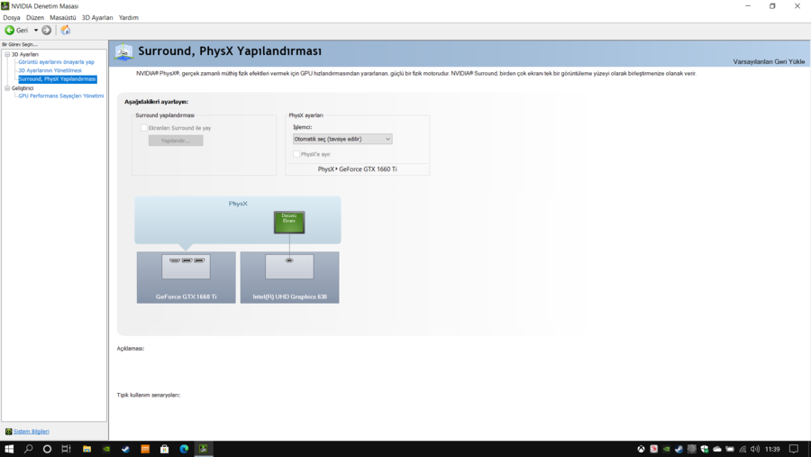Open GPU Performans Sayaçları Yönetimi
This screenshot has width=811, height=457.
pyautogui.click(x=61, y=96)
